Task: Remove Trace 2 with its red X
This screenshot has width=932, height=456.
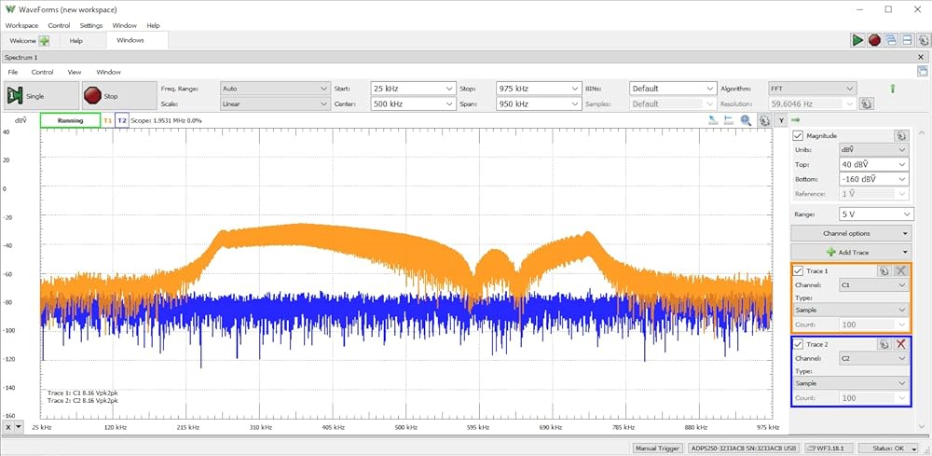Action: pos(900,344)
